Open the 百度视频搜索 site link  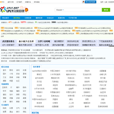[x=103, y=106]
